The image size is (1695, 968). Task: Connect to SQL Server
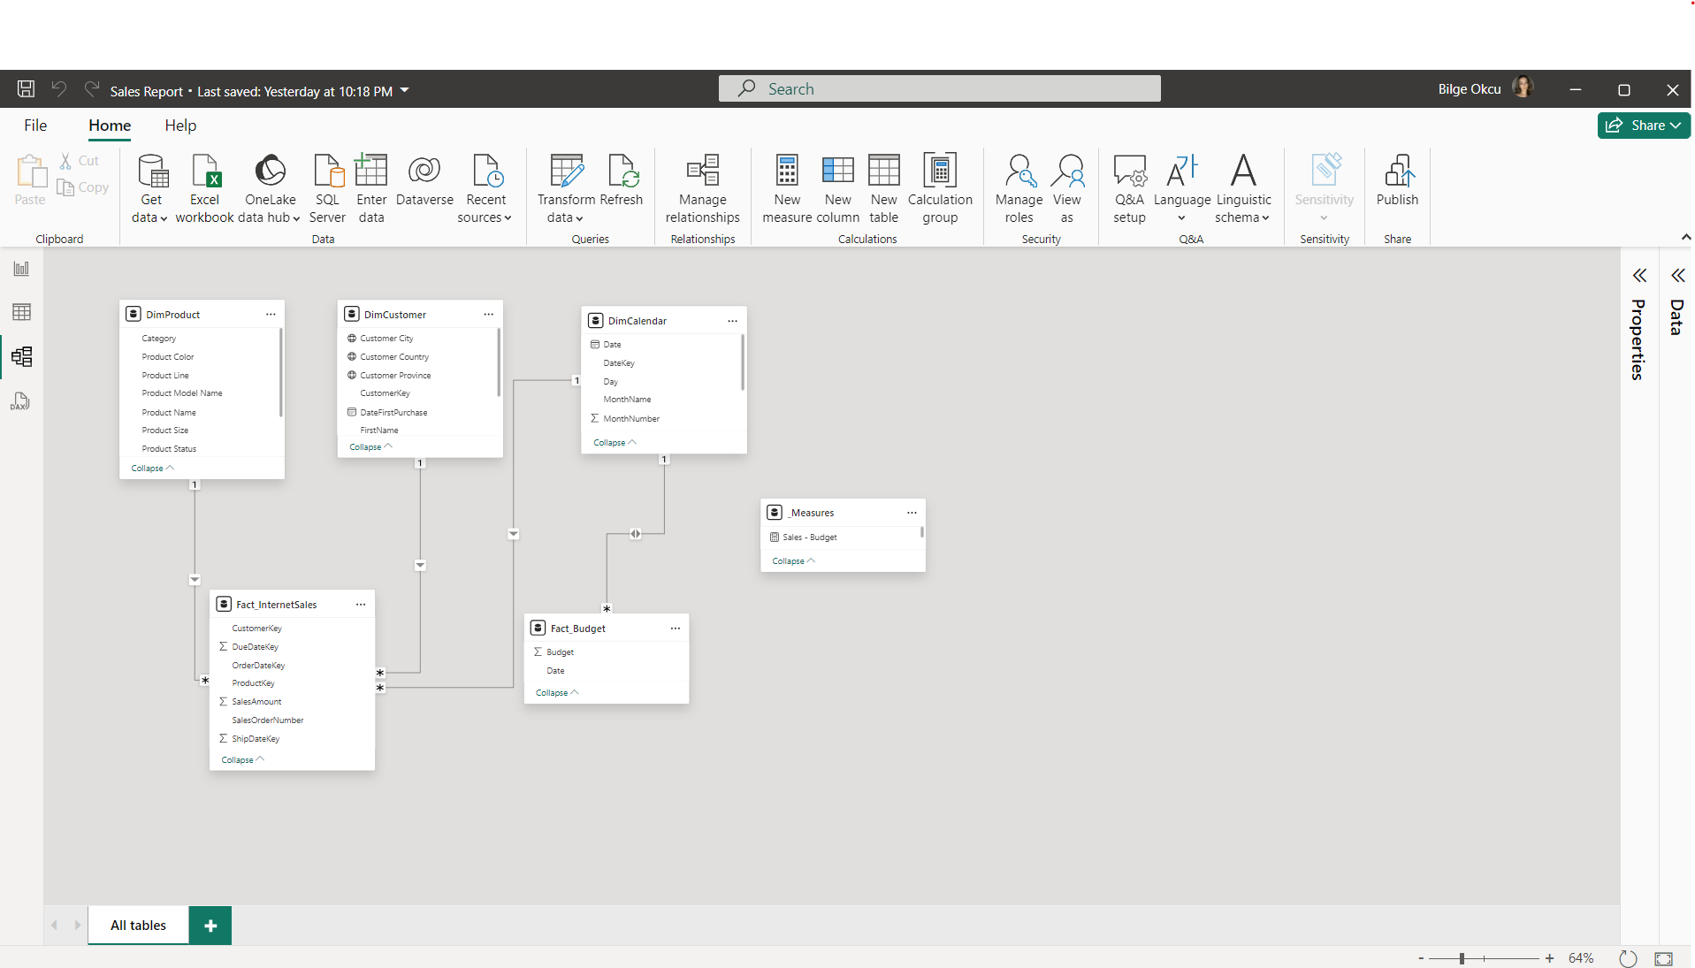point(327,186)
